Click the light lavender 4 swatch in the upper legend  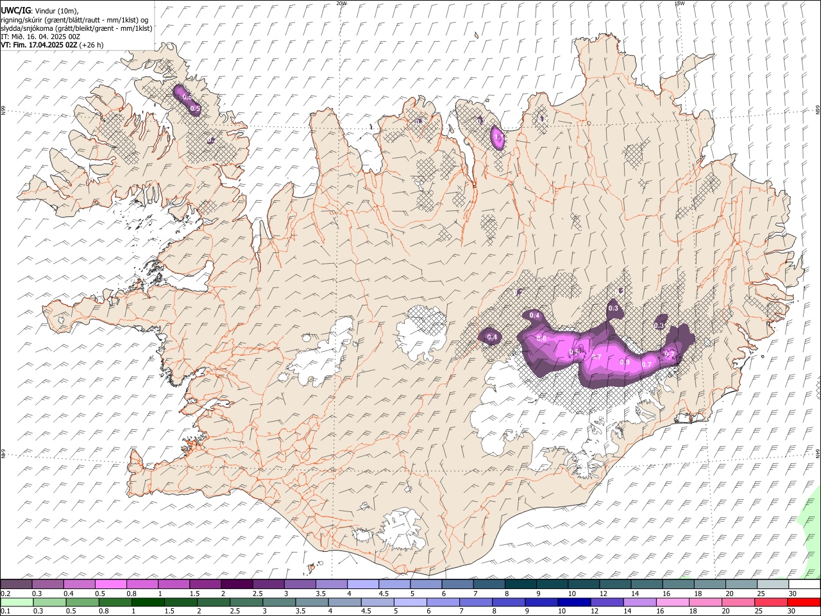pyautogui.click(x=363, y=585)
